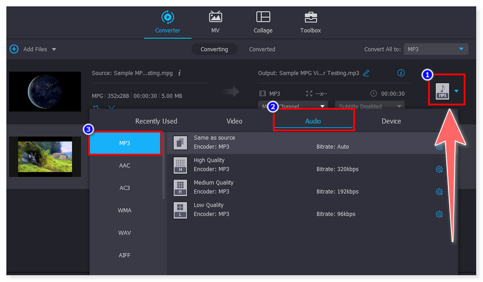Open the Subtitle Disabled dropdown
This screenshot has width=483, height=282.
click(369, 107)
